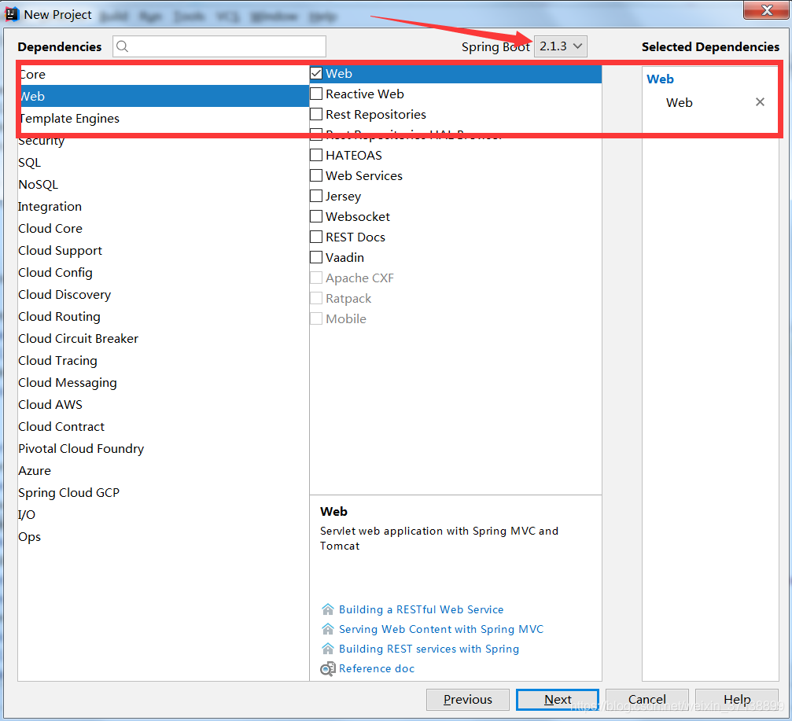Remove Web from Selected Dependencies with X

click(x=760, y=102)
